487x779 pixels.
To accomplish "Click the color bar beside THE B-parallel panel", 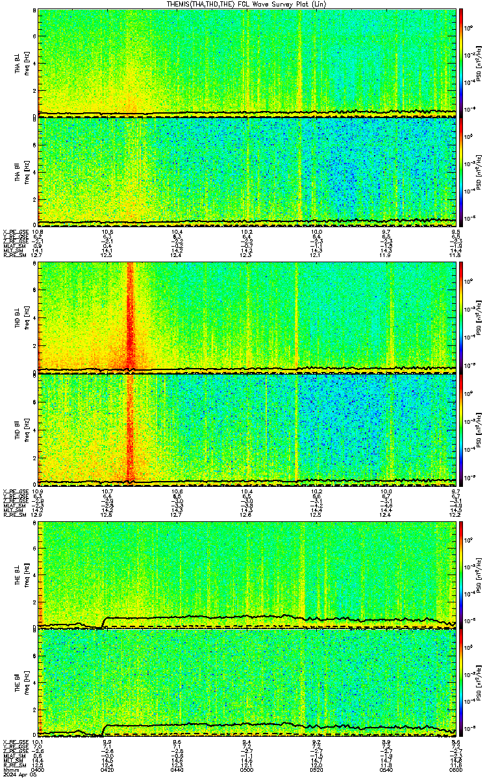I will click(x=462, y=683).
